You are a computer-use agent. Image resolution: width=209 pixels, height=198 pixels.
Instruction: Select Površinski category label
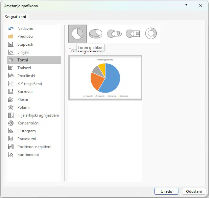coord(26,76)
